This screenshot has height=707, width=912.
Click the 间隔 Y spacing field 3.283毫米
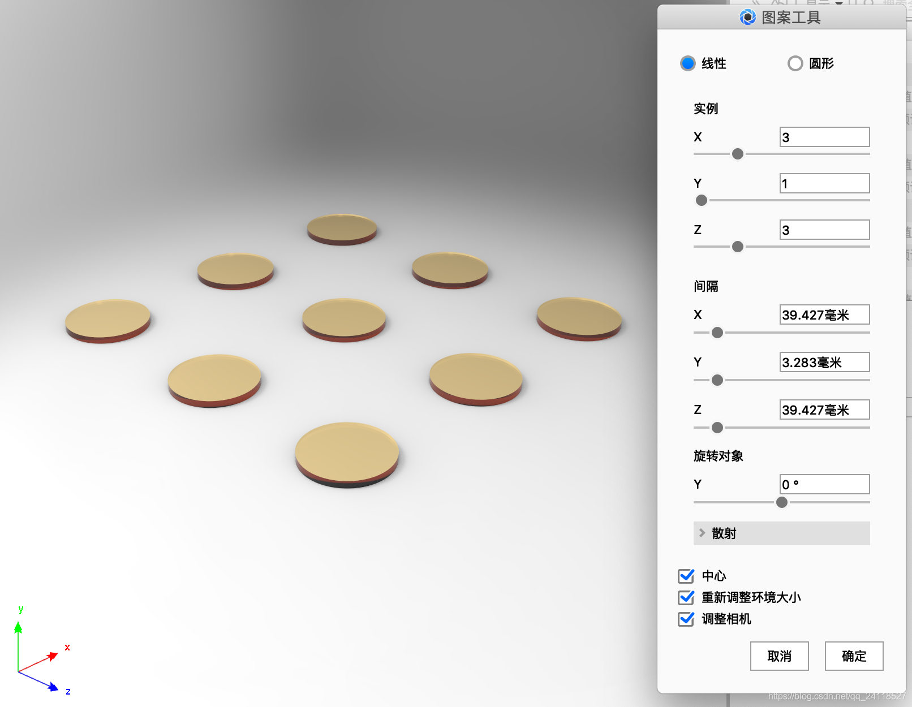coord(824,362)
